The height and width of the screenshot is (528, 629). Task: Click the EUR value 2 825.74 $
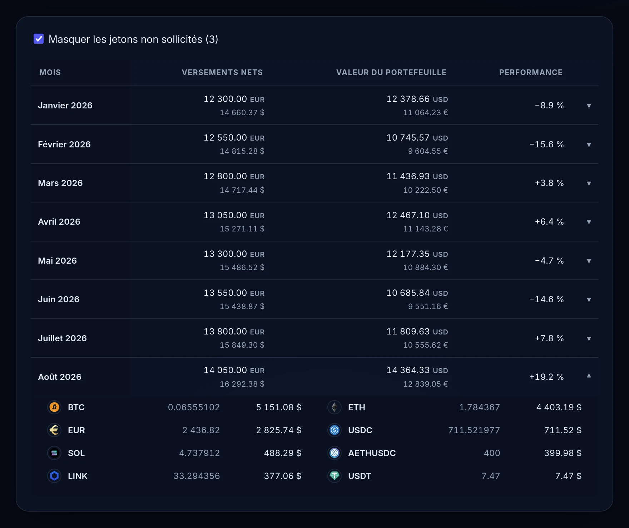click(x=279, y=430)
